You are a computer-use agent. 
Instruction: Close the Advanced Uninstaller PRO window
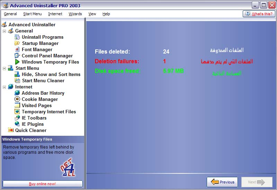click(x=272, y=5)
